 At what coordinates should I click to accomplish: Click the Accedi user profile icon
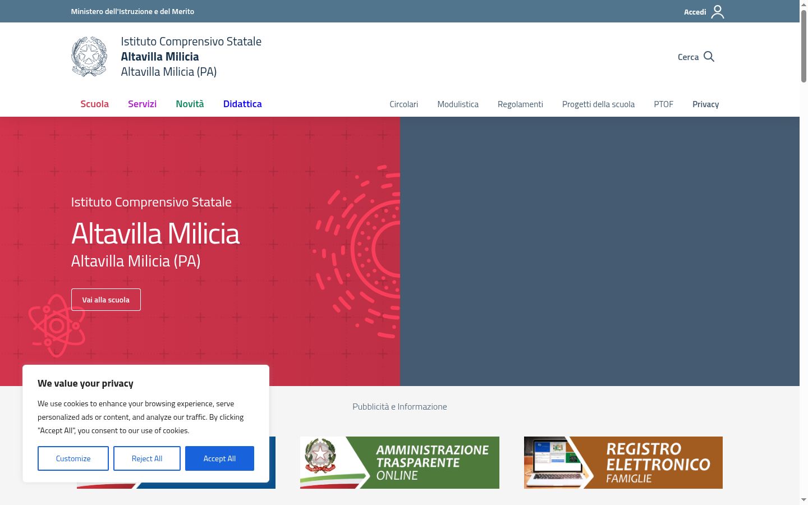click(718, 12)
